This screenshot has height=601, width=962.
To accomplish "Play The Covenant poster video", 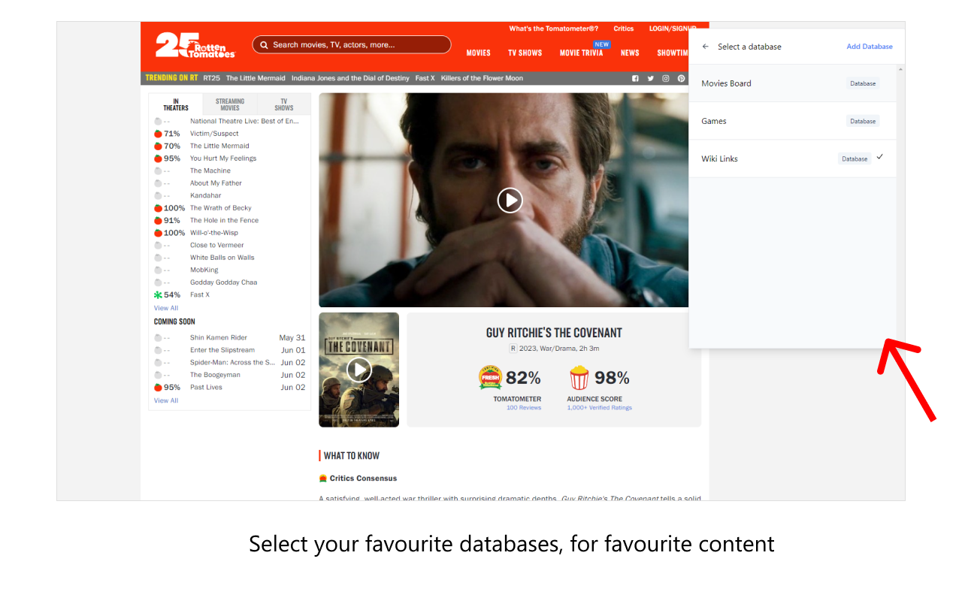I will tap(358, 370).
